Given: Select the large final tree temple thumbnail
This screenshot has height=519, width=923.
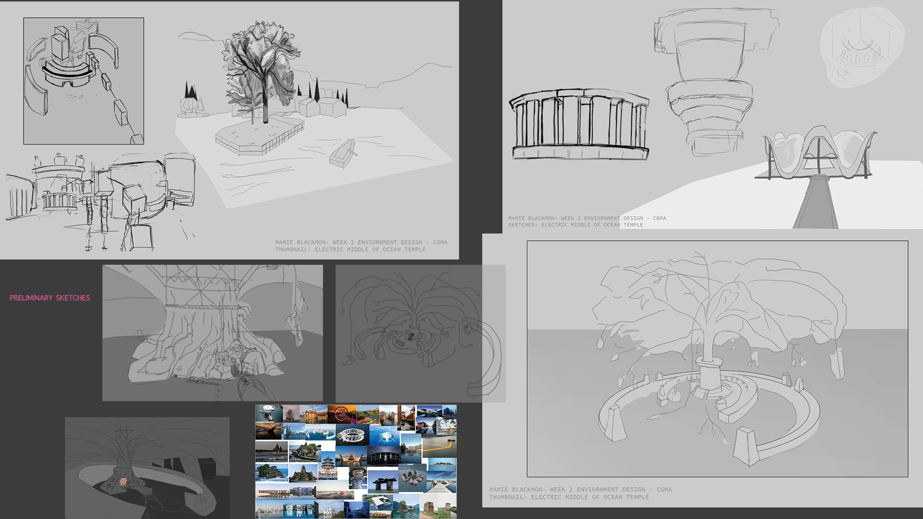Looking at the screenshot, I should point(717,358).
